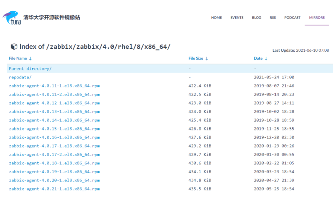Download zabbix-agent-4.0.11-1.el8.x86_64.rpm

54,86
